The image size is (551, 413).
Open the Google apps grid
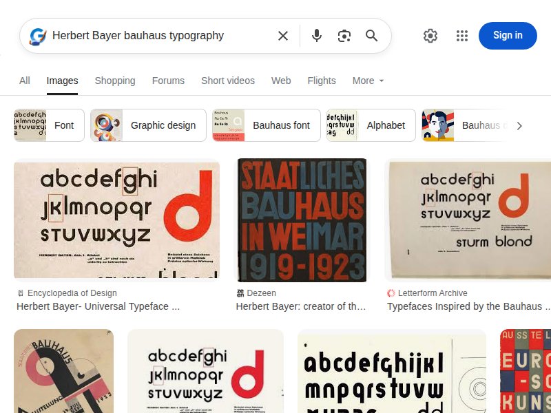(x=462, y=36)
